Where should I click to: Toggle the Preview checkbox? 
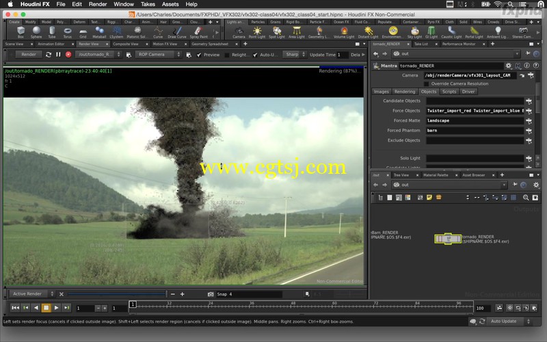[199, 55]
